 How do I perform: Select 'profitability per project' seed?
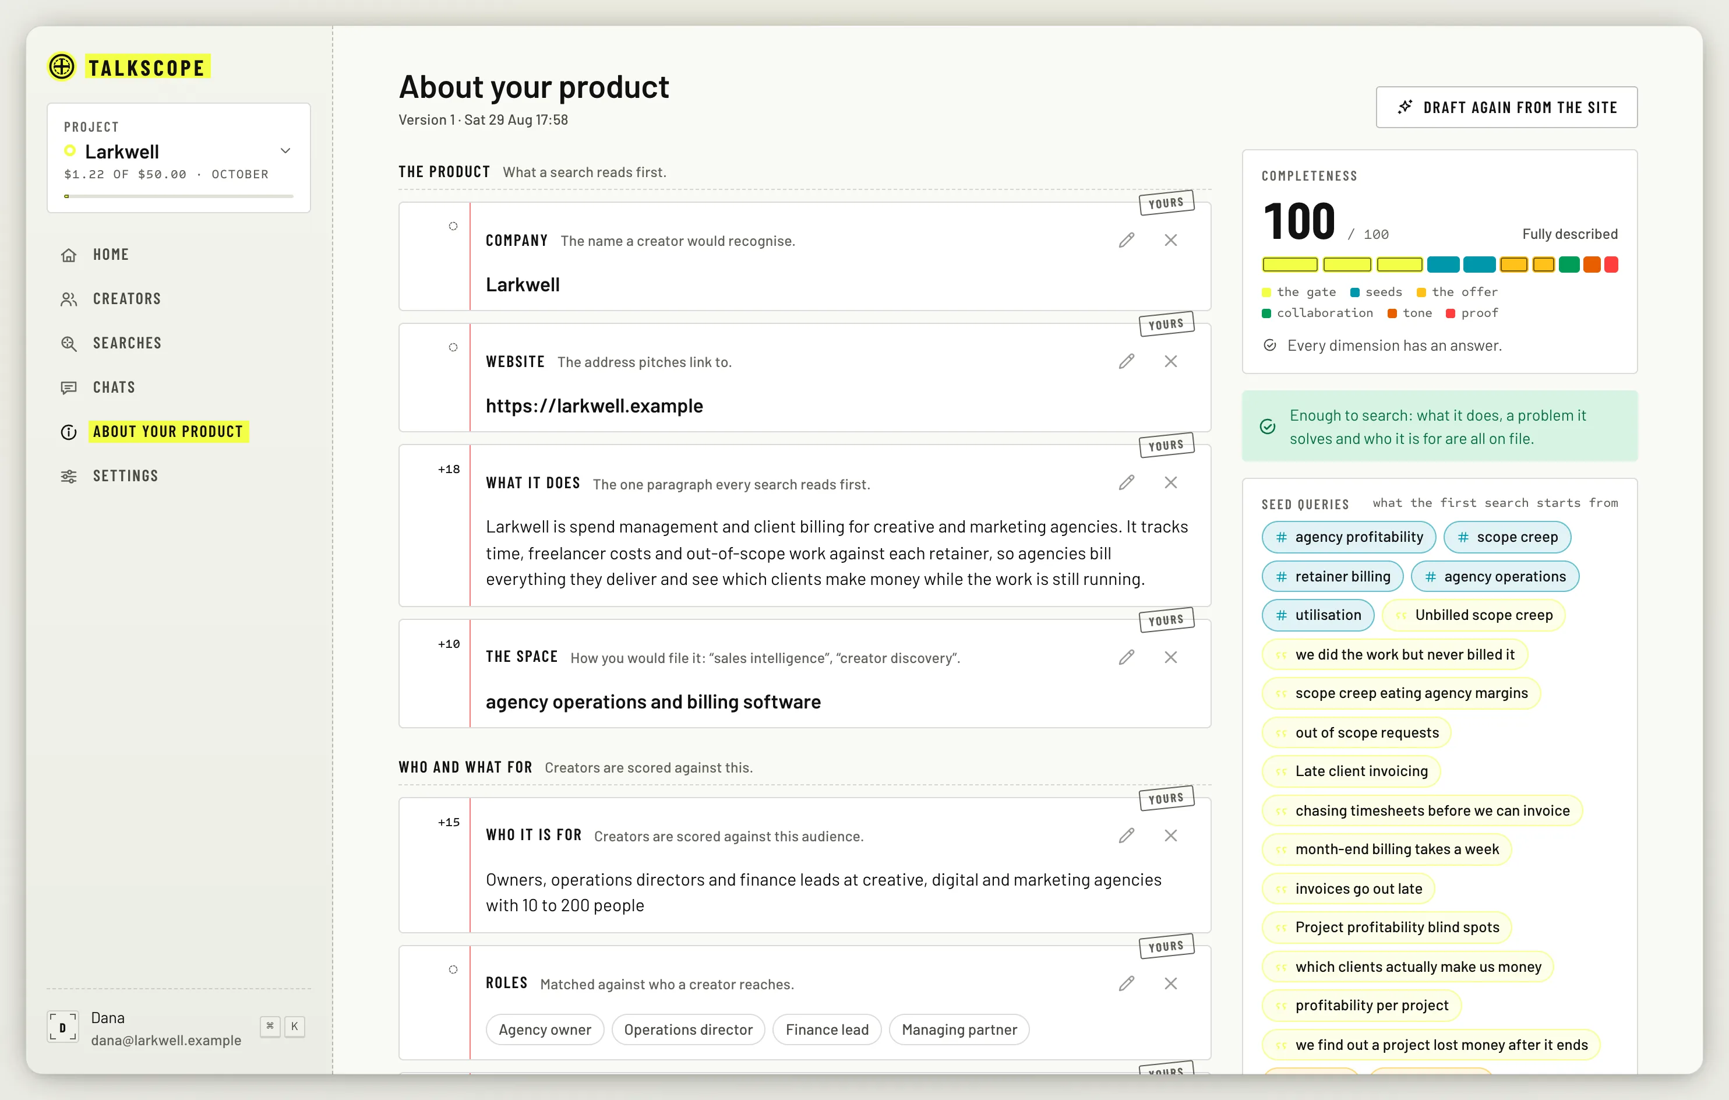click(1361, 1006)
